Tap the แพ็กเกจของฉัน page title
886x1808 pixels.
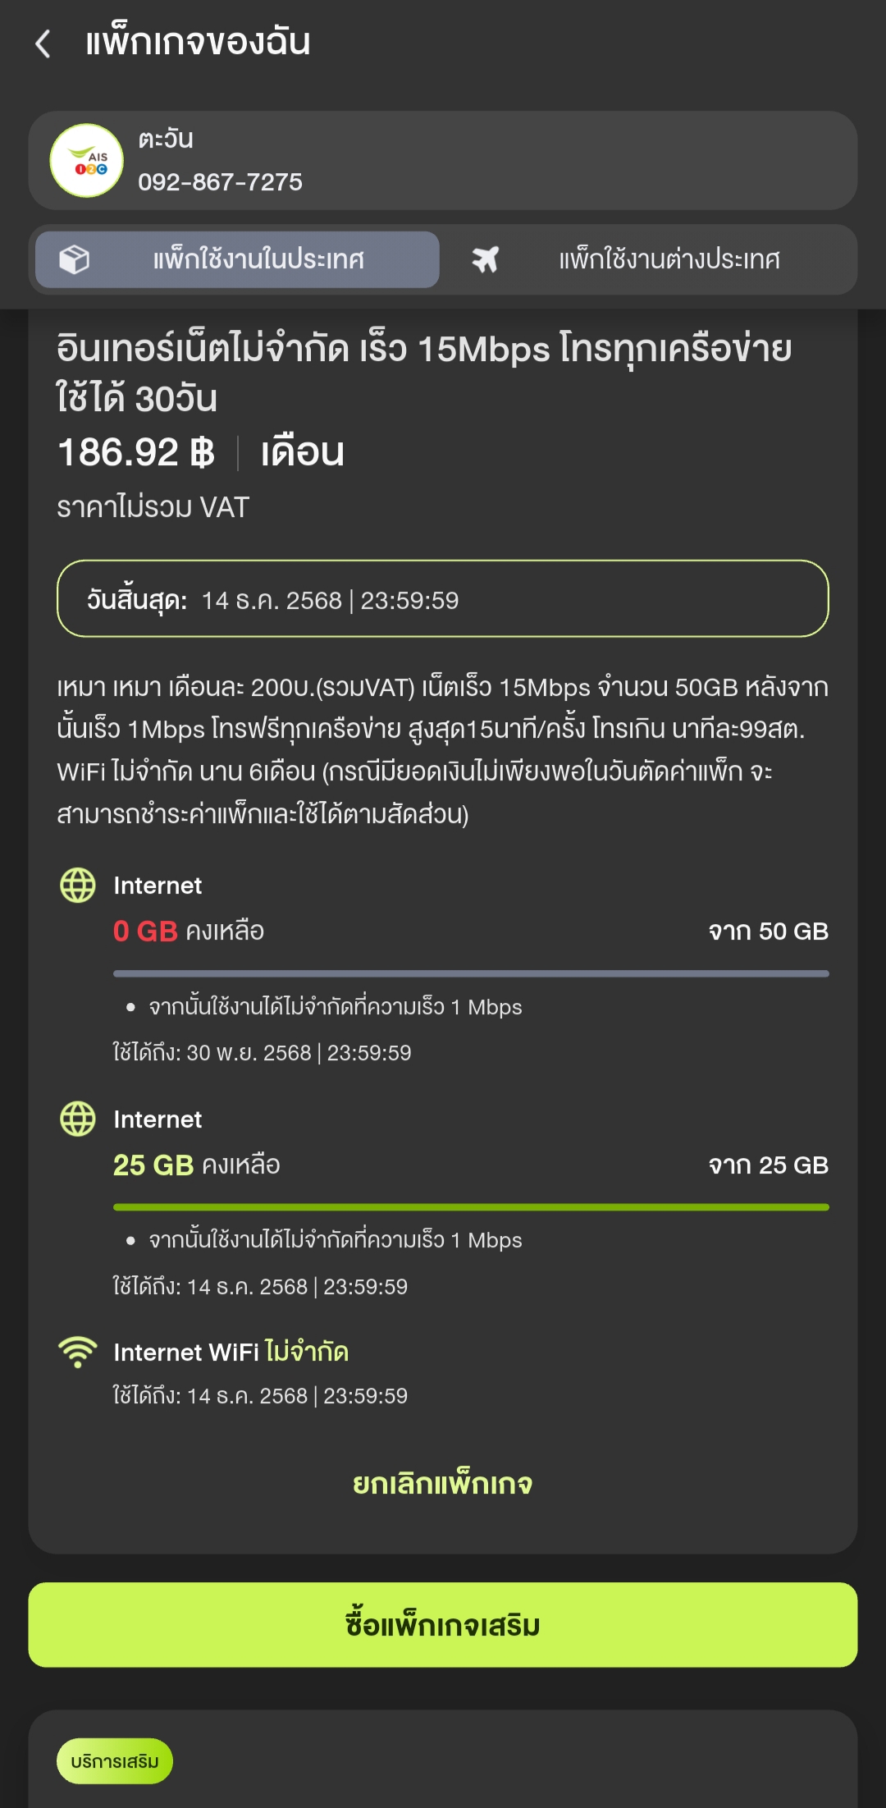(x=198, y=42)
